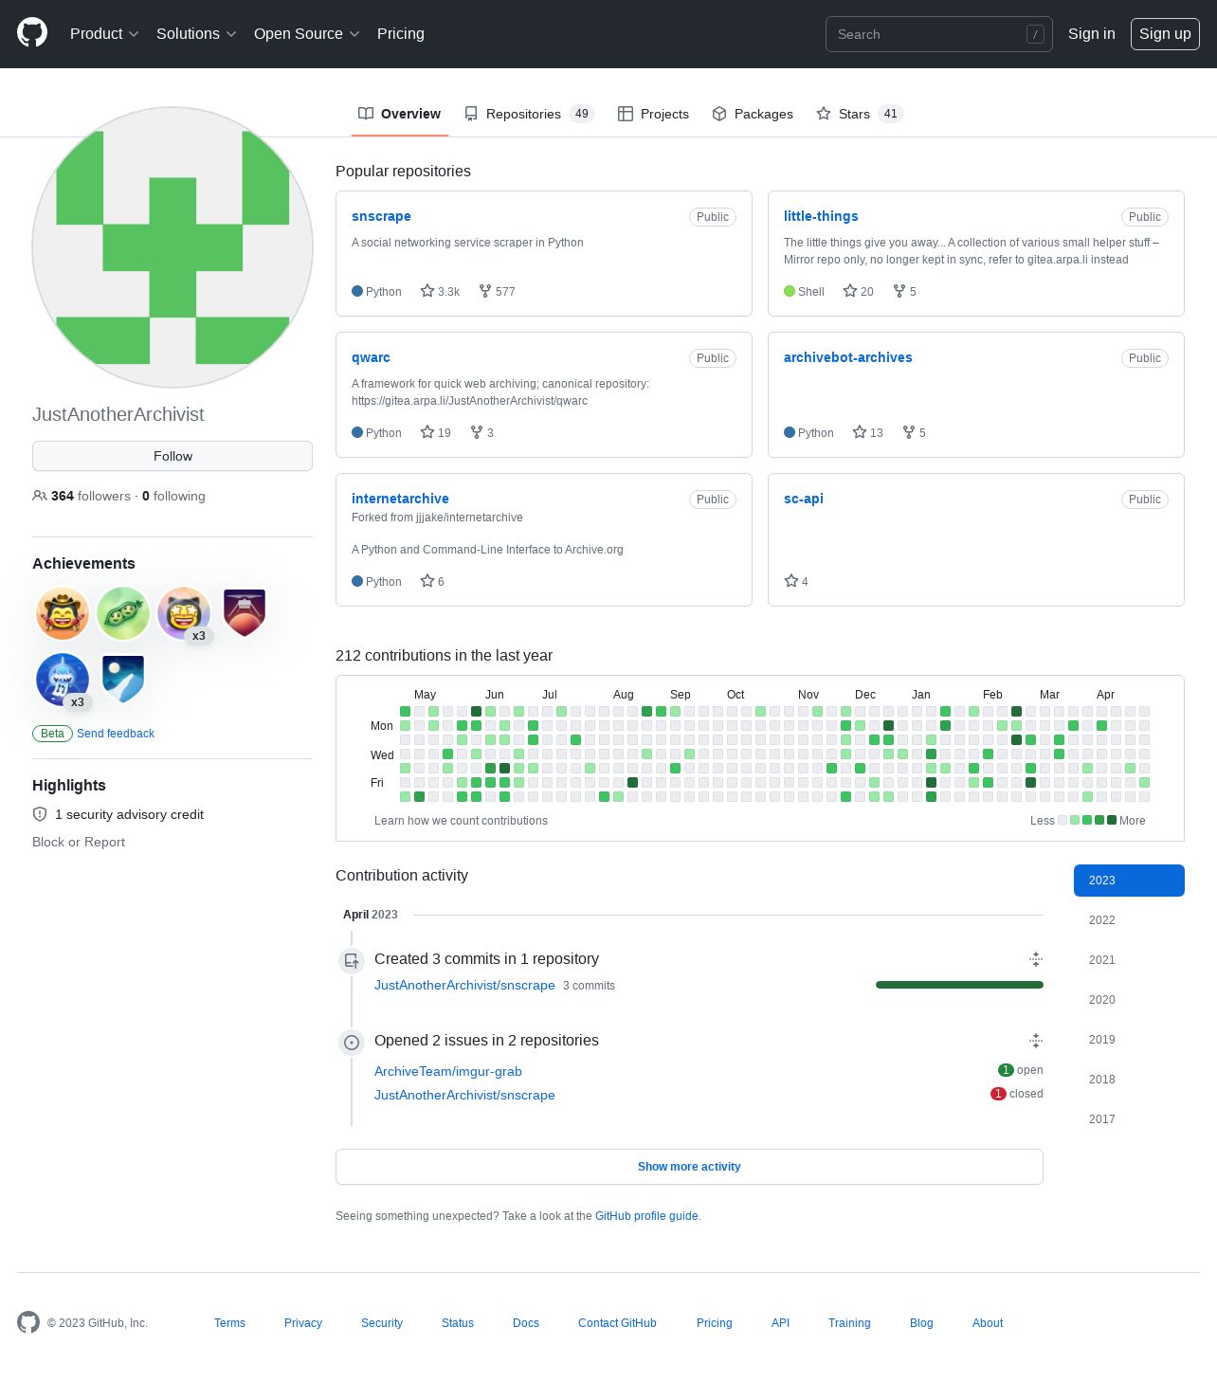This screenshot has width=1217, height=1381.
Task: Open the Status footer link
Action: [458, 1323]
